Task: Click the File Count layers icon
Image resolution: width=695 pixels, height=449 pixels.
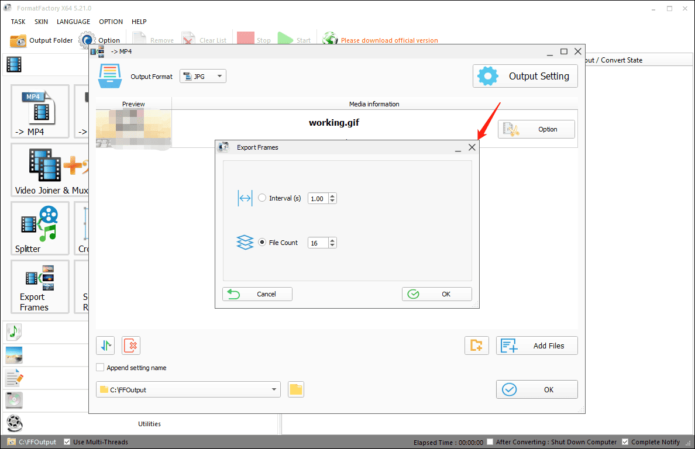Action: 245,242
